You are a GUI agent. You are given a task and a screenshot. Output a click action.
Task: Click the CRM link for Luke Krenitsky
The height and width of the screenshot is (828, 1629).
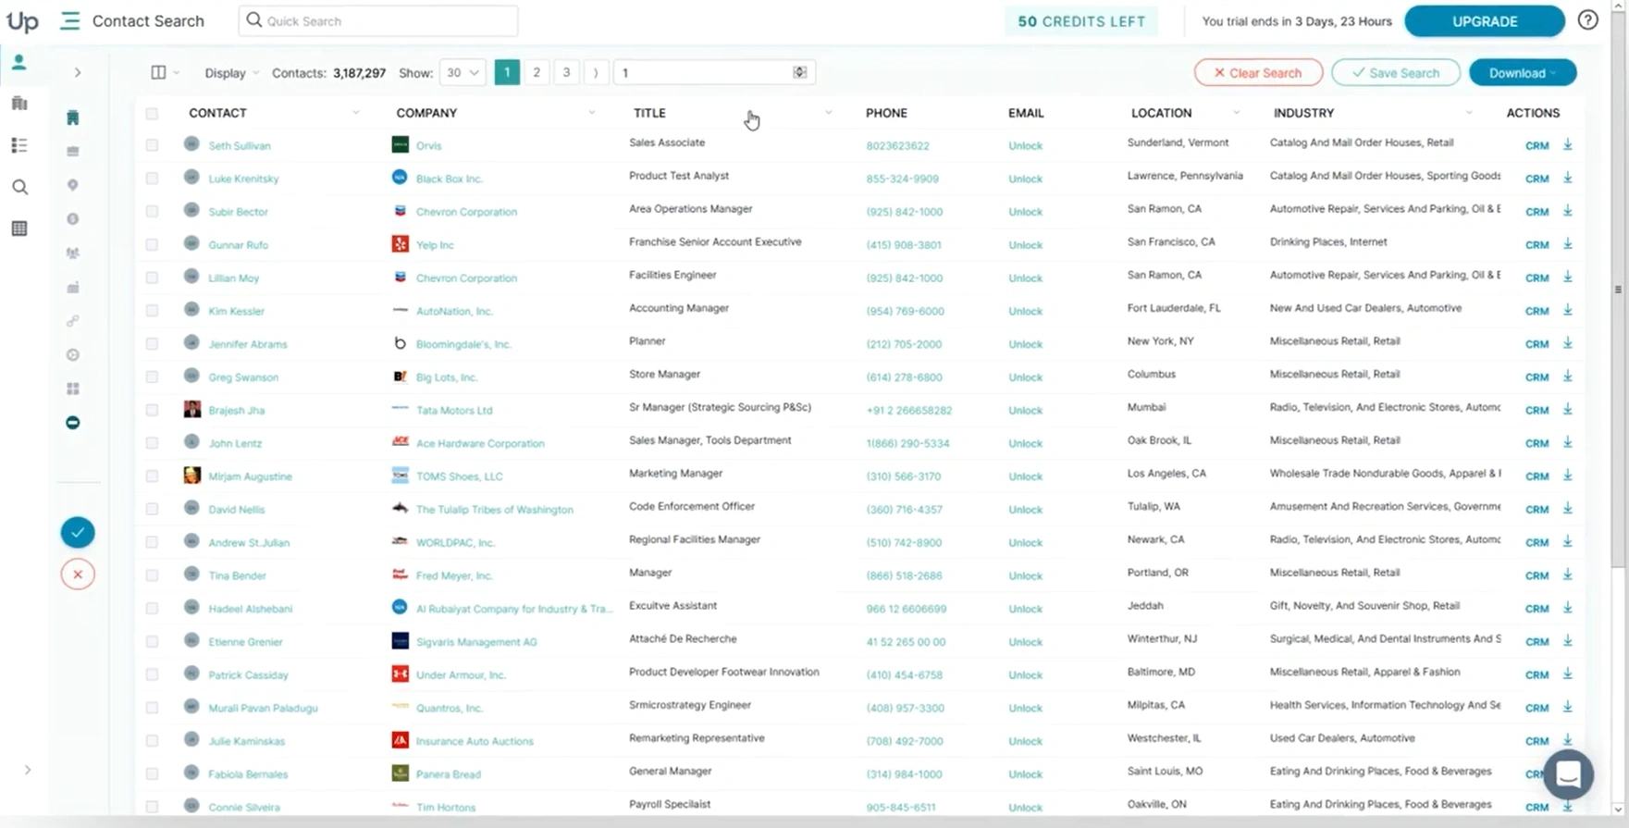1536,179
